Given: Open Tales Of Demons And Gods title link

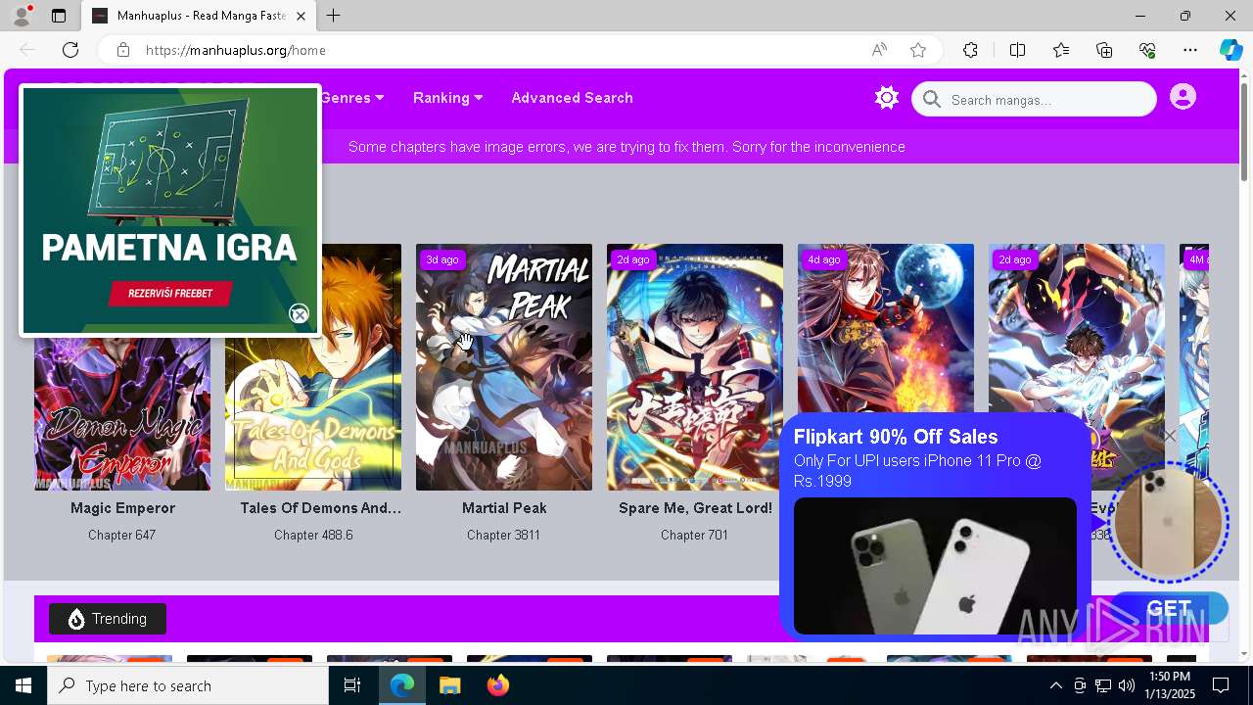Looking at the screenshot, I should pos(321,508).
